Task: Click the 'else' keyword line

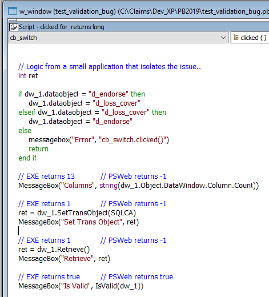Action: tap(25, 131)
